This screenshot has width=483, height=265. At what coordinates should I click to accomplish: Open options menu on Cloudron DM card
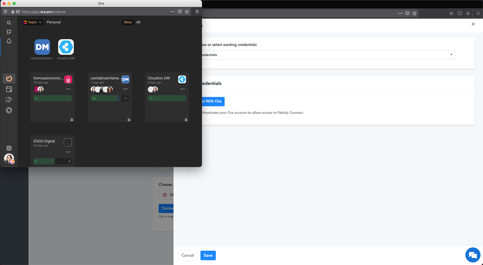point(183,89)
